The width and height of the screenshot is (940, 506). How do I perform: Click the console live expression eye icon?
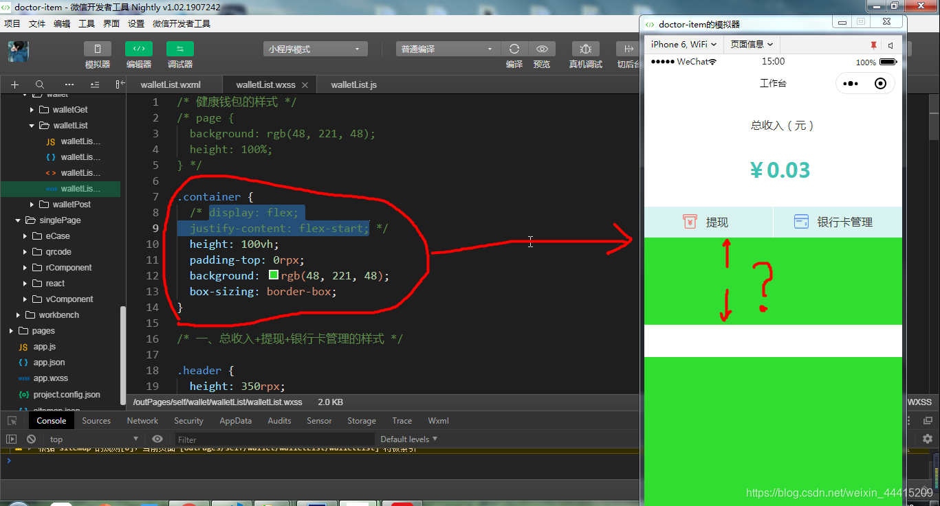(157, 439)
